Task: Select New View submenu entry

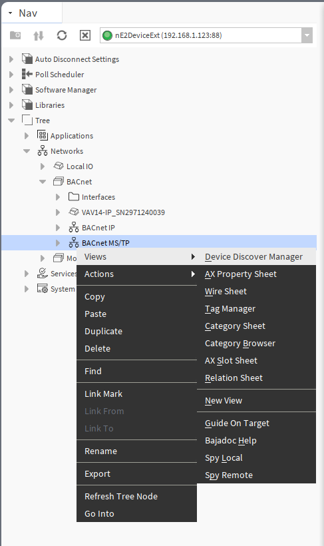Action: (257, 400)
